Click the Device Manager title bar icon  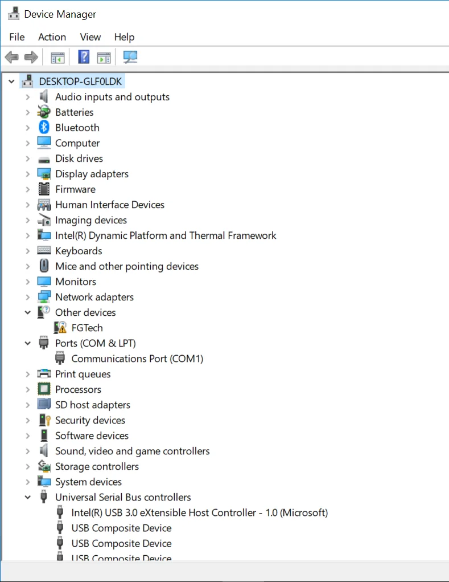tap(14, 14)
